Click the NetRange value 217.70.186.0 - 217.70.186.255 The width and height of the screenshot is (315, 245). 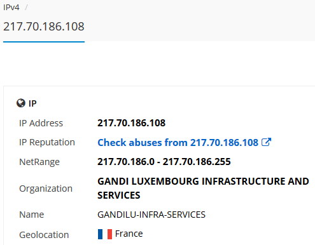tap(164, 162)
